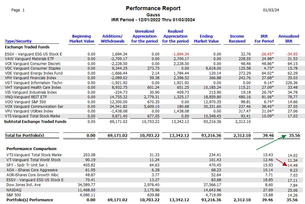Click the 01/03/24 report date
The width and height of the screenshot is (305, 204).
click(x=271, y=10)
